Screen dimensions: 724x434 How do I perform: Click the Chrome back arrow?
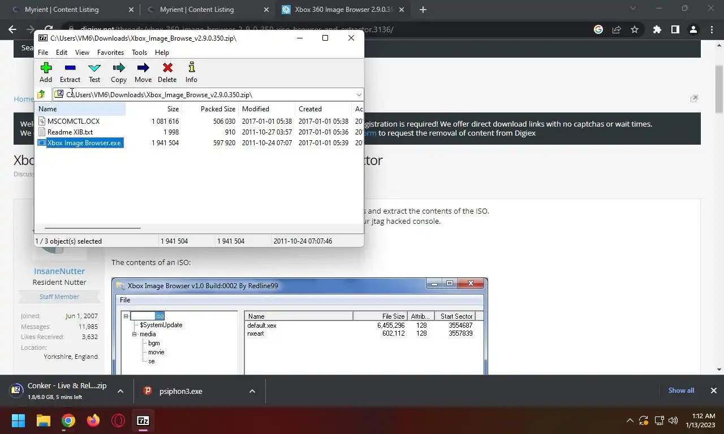click(12, 29)
